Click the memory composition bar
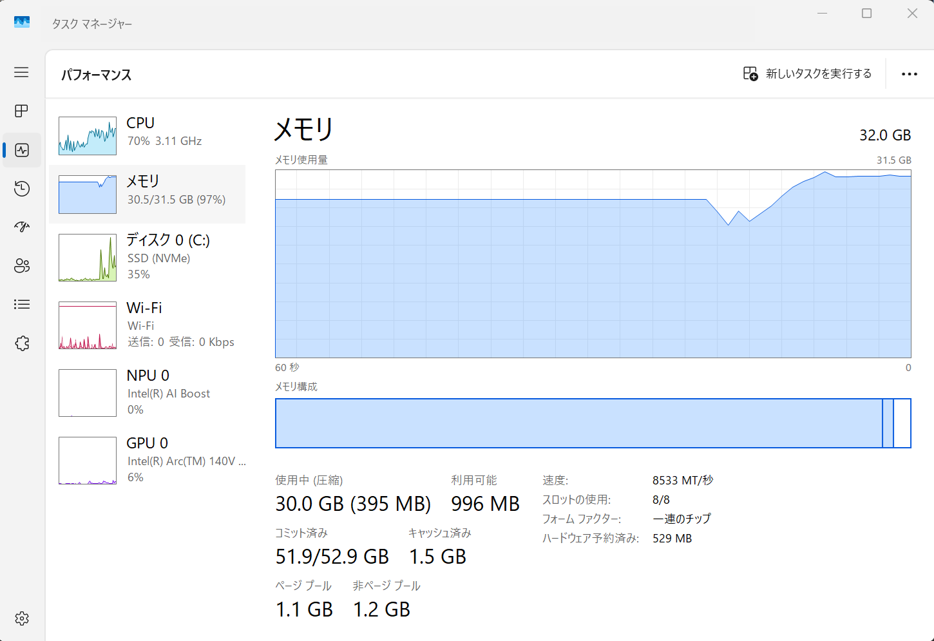934x641 pixels. coord(593,423)
